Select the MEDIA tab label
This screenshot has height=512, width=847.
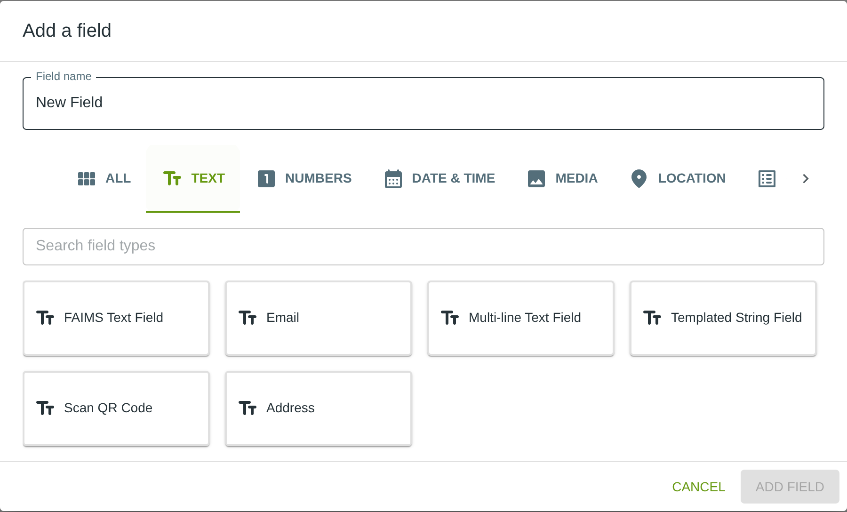click(576, 178)
